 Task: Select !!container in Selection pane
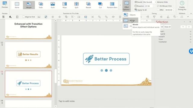pyautogui.click(x=163, y=42)
